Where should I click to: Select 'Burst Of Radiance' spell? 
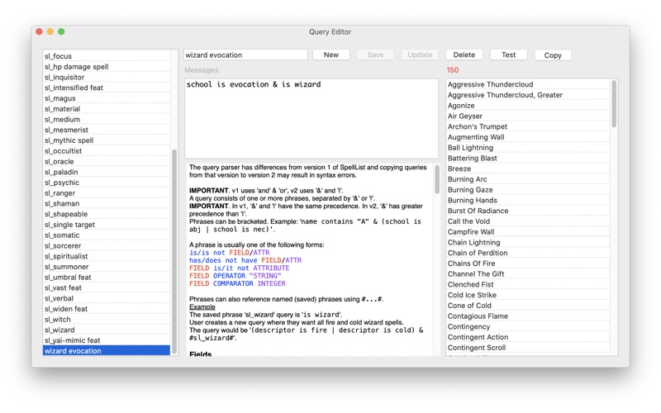click(528, 211)
